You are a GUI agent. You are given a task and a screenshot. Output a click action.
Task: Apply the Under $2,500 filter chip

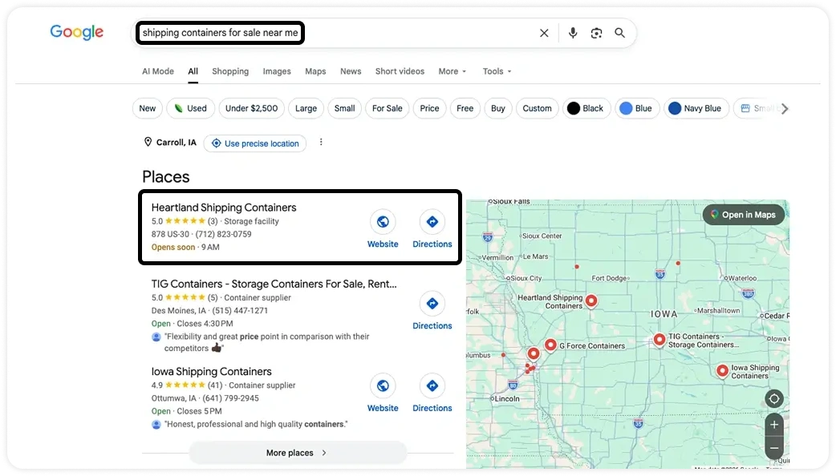coord(252,109)
